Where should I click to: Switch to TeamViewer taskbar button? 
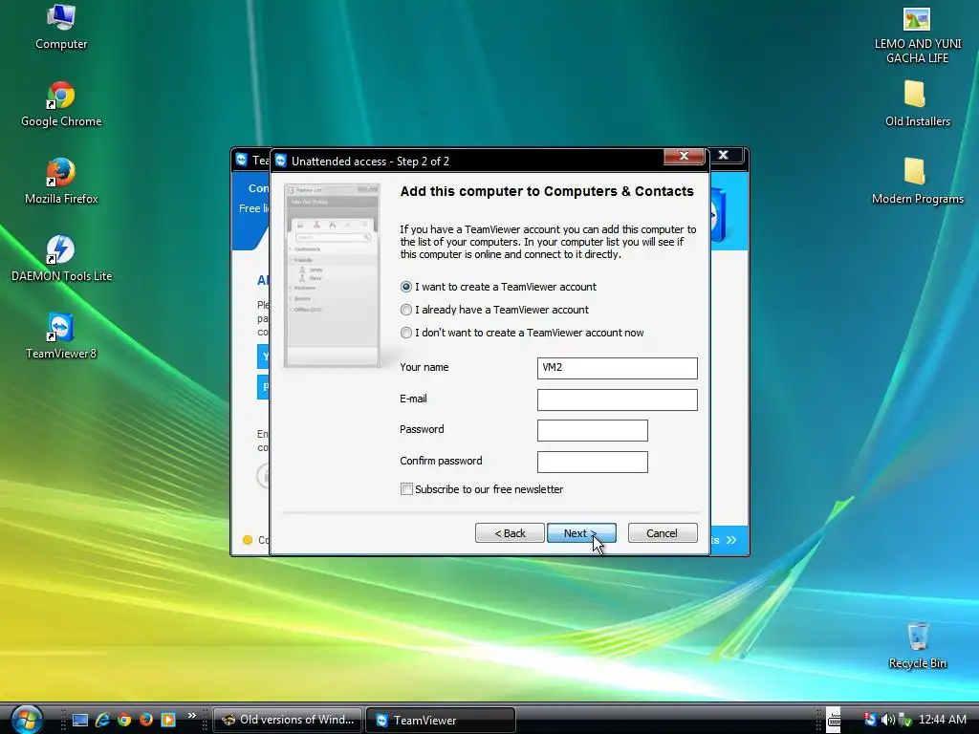(441, 720)
